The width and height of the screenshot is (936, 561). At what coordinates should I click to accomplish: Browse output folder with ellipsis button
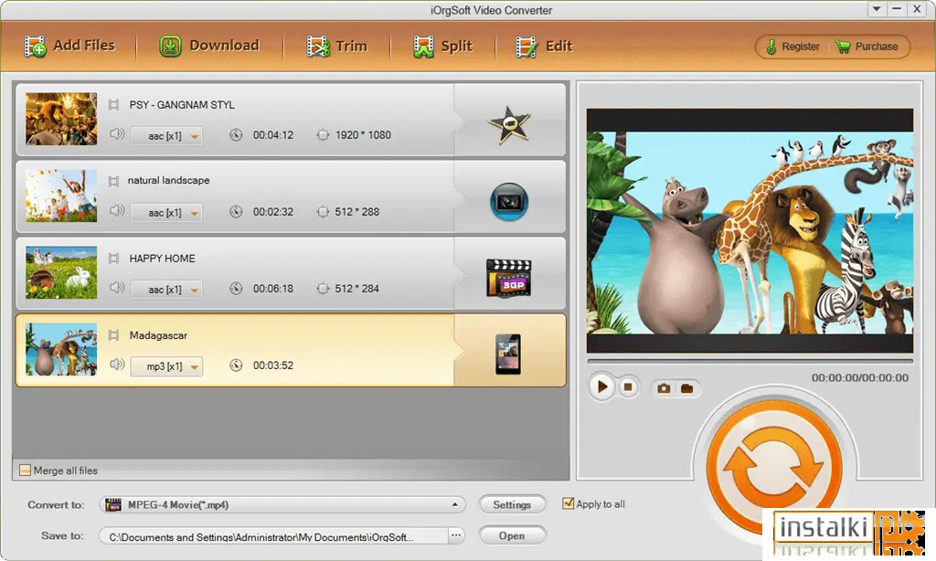[456, 535]
